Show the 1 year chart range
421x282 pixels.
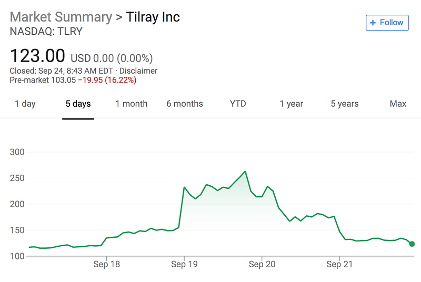pyautogui.click(x=292, y=104)
